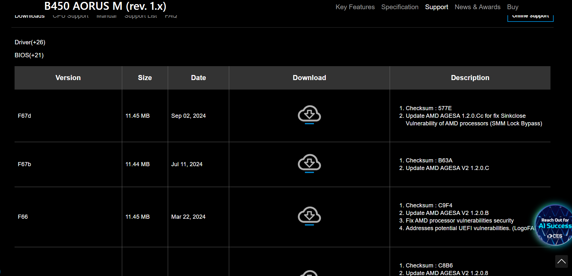Download BIOS version F67b

click(x=309, y=163)
